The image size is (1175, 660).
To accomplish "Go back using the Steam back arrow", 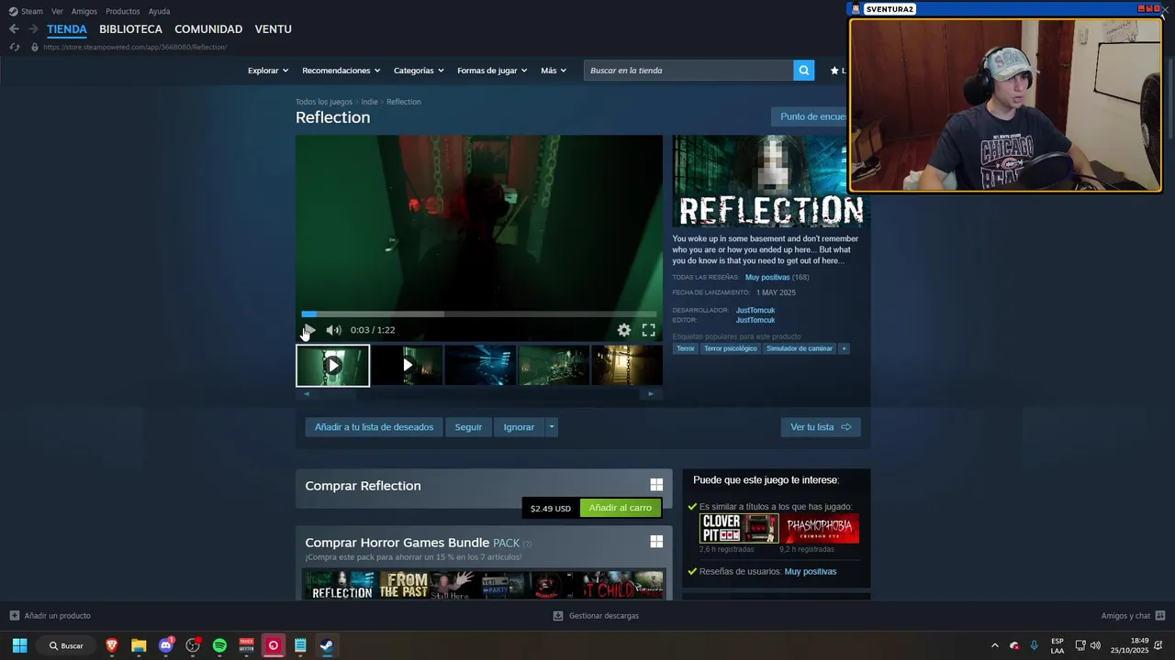I will tap(14, 29).
